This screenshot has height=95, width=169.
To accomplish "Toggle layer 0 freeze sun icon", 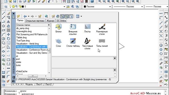I will click(13, 6).
